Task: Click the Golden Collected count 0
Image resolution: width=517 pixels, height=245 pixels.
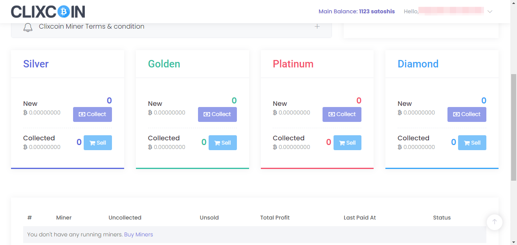Action: pyautogui.click(x=204, y=142)
